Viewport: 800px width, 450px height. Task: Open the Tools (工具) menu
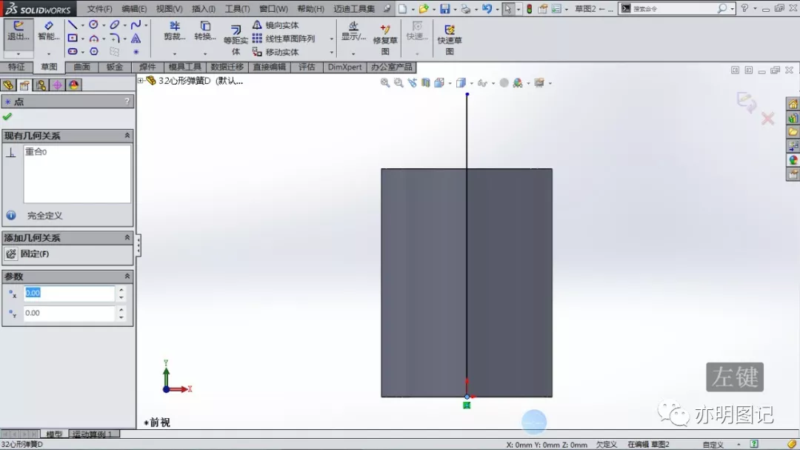coord(237,9)
